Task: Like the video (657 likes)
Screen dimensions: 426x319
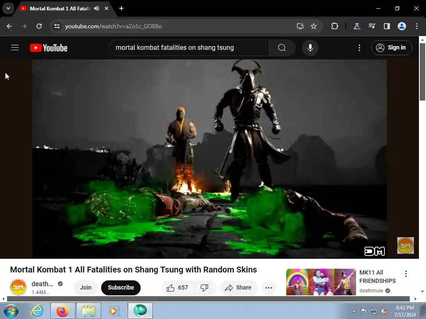Action: (x=178, y=287)
